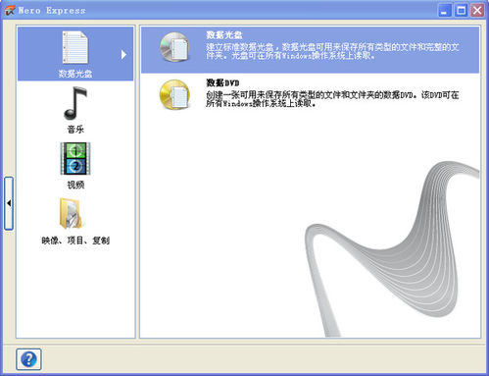The height and width of the screenshot is (376, 489).
Task: Minimize the Nero Express window
Action: 444,11
